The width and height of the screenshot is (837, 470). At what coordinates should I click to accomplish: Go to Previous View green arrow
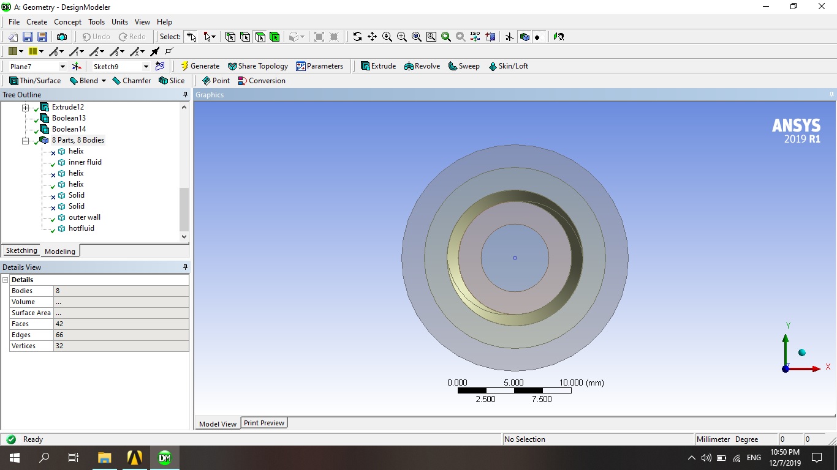pos(445,37)
